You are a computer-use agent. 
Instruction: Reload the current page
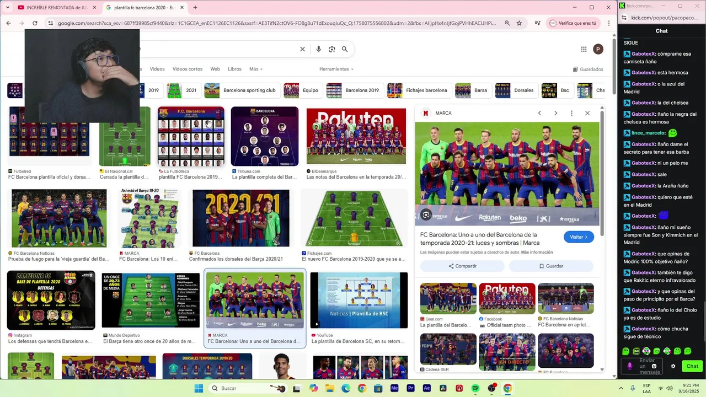point(35,23)
